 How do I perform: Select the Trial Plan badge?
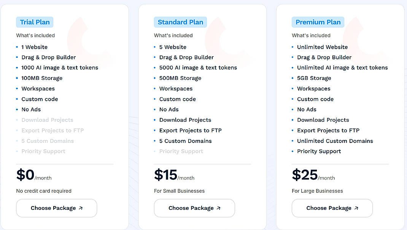(34, 22)
